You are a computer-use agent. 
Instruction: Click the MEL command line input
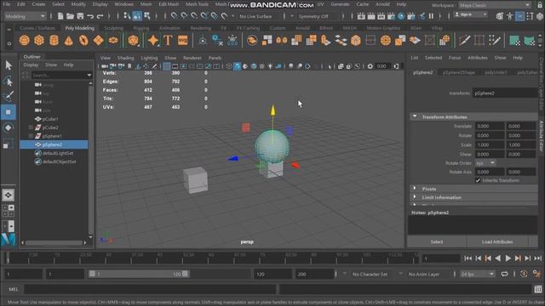click(150, 289)
